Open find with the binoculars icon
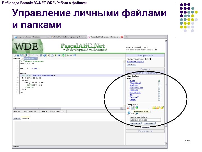The image size is (202, 152). click(41, 55)
